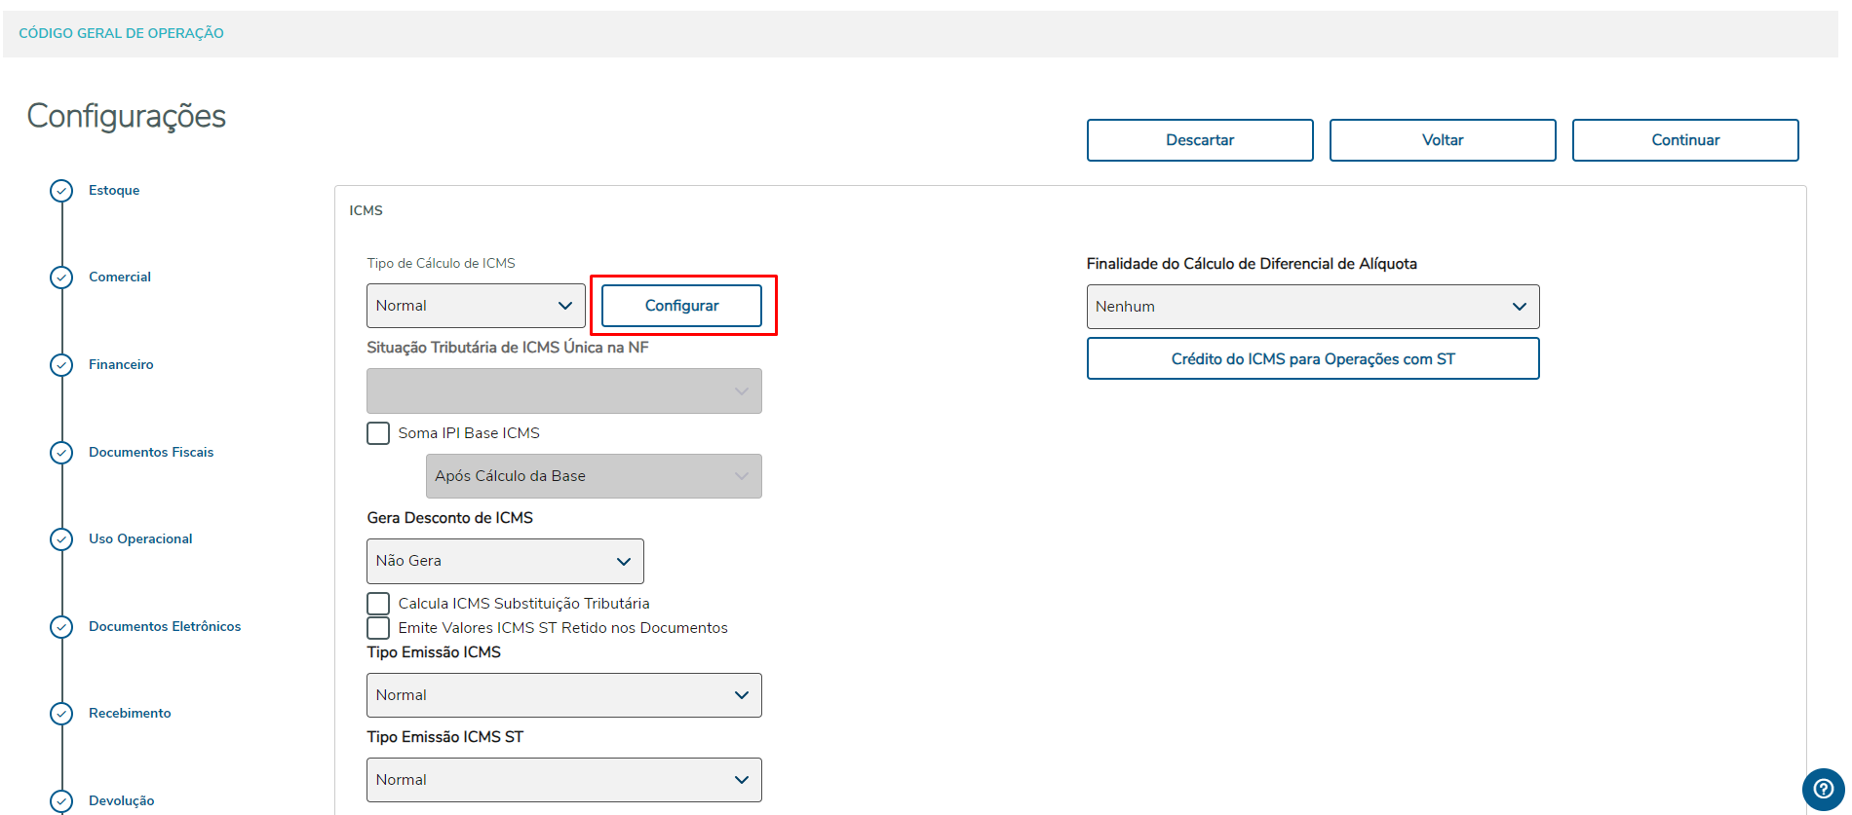The image size is (1852, 815).
Task: Click the Uso Operacional step checkmark icon
Action: pos(61,539)
